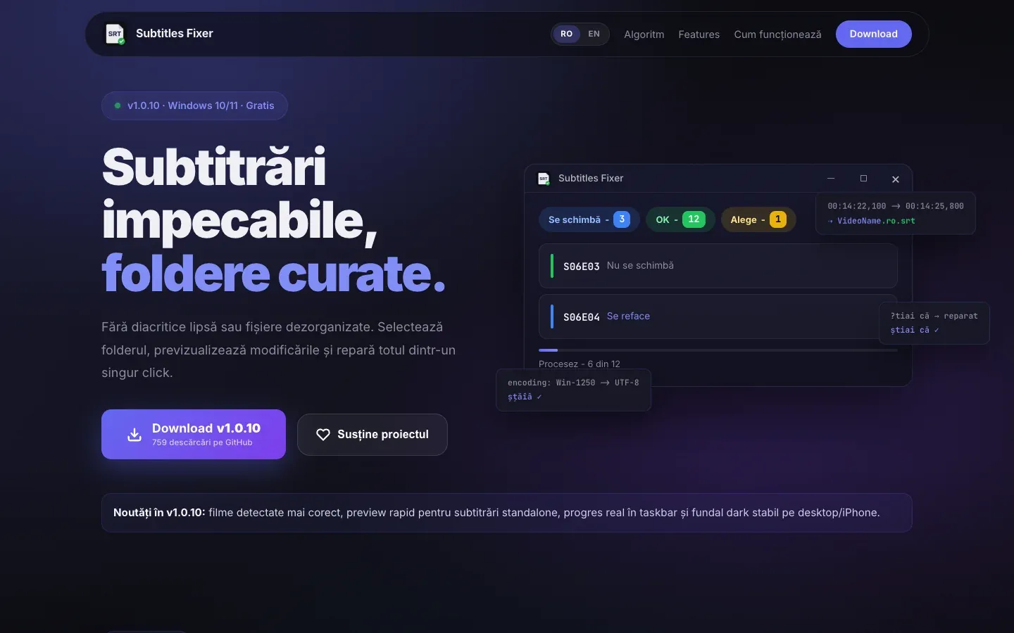
Task: Click the Noutăți în v1.0.10 banner
Action: click(507, 513)
